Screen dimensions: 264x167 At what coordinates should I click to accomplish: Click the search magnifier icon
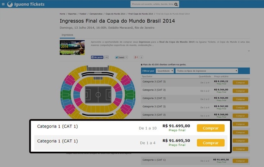click(176, 4)
